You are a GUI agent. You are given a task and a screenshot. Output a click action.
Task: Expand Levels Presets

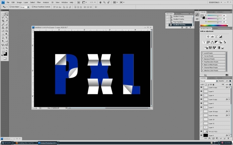202,53
